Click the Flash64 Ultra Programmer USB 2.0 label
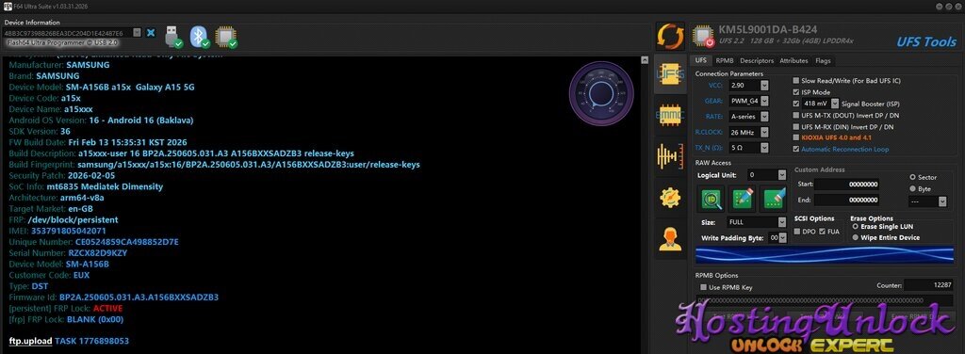The image size is (965, 354). (62, 42)
